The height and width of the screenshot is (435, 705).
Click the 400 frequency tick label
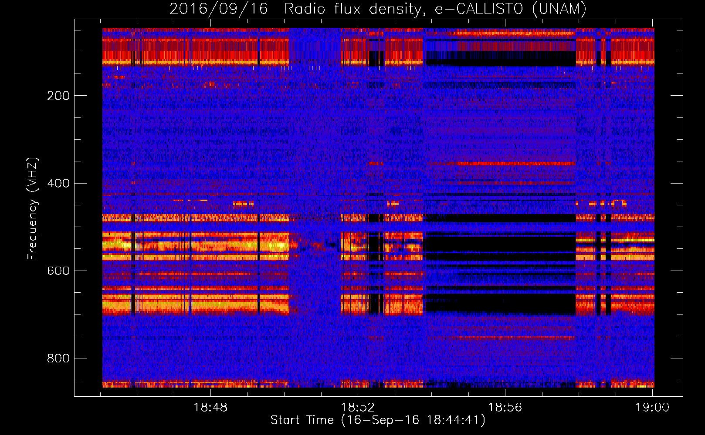(58, 183)
